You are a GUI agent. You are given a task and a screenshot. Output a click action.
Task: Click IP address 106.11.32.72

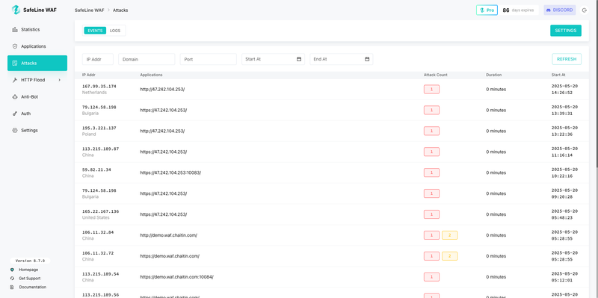[x=98, y=253]
